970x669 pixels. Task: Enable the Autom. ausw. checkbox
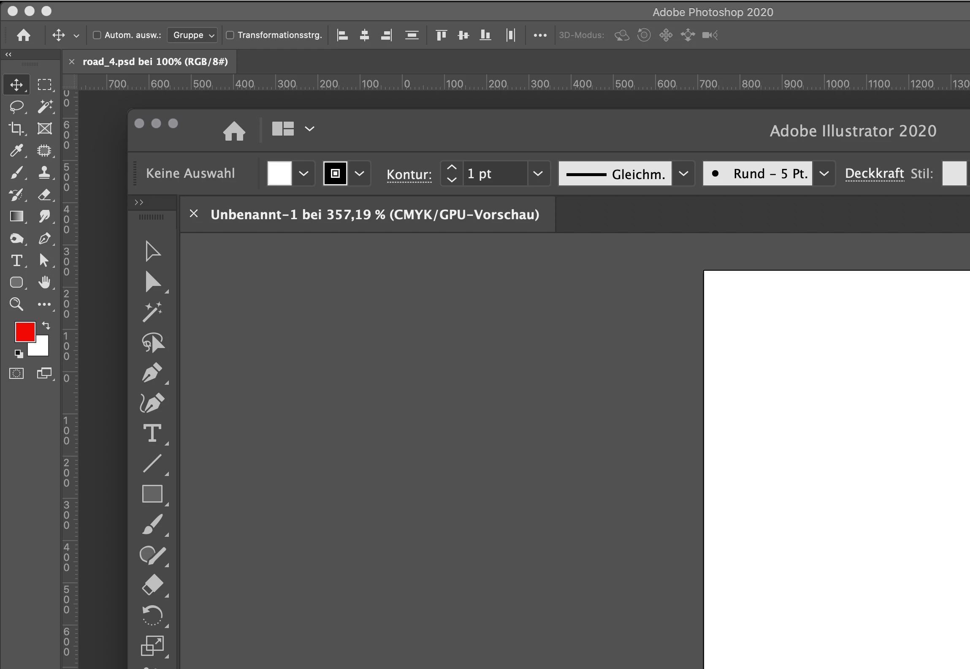tap(97, 35)
